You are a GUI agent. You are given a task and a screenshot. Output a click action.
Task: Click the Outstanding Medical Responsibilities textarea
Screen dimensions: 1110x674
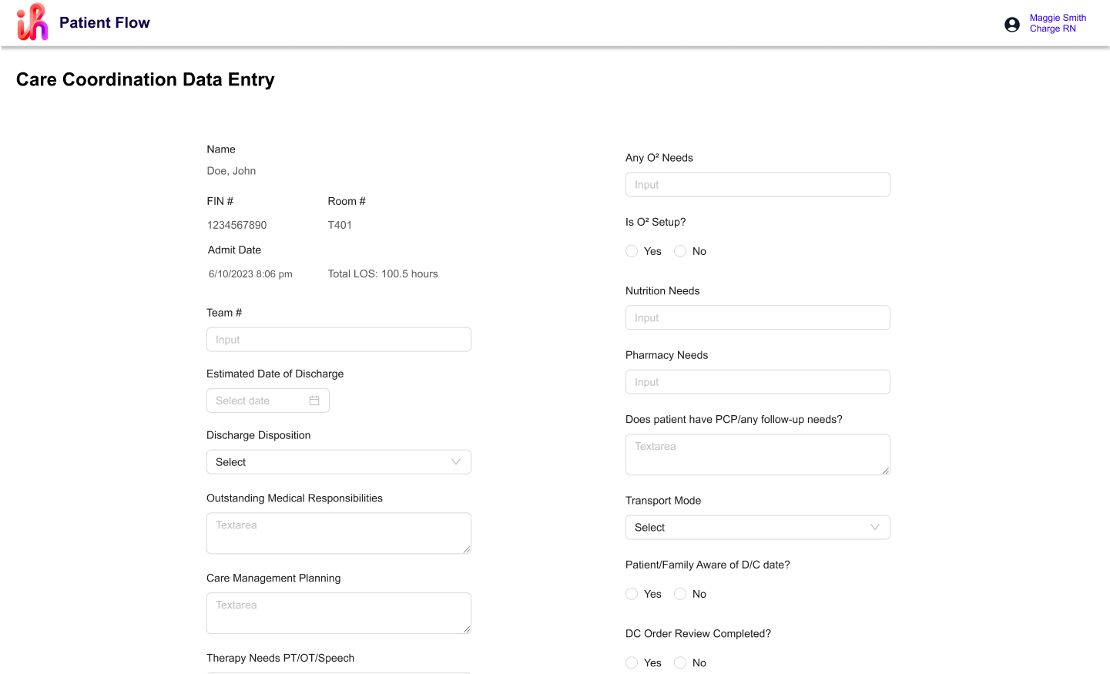(339, 533)
